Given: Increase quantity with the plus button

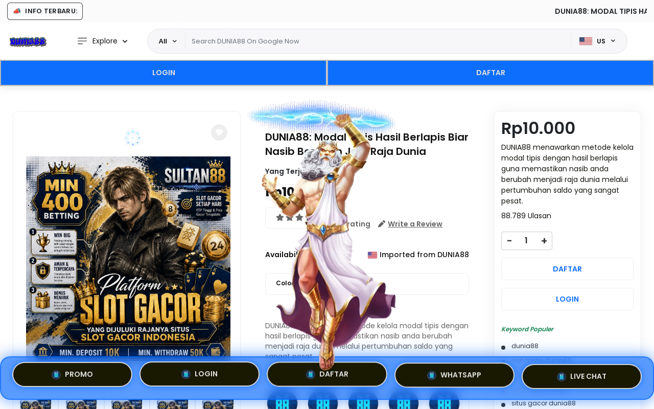Looking at the screenshot, I should (x=544, y=241).
